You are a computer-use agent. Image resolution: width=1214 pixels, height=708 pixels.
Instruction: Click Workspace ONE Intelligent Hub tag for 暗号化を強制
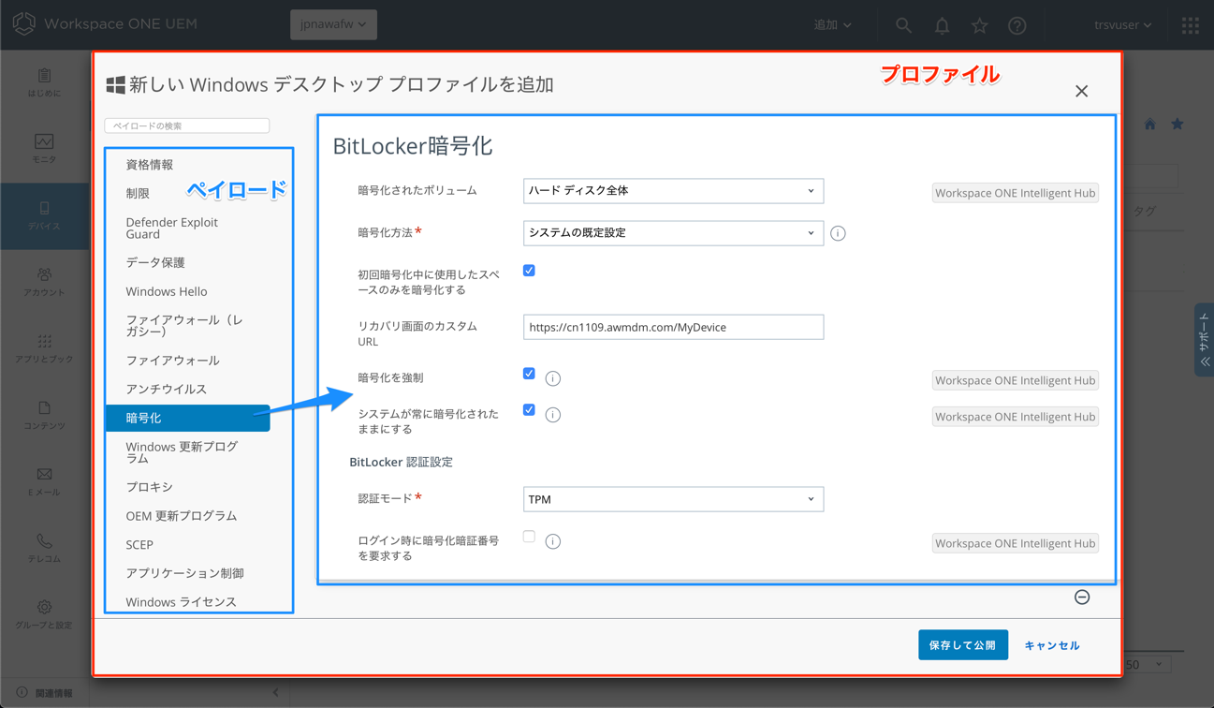coord(1016,380)
